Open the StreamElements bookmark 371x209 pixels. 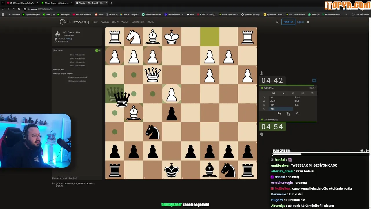[x=174, y=14]
